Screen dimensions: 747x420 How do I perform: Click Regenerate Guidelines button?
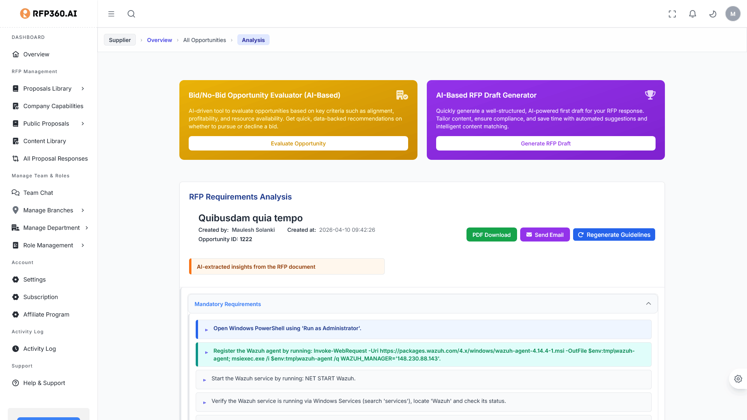tap(614, 235)
